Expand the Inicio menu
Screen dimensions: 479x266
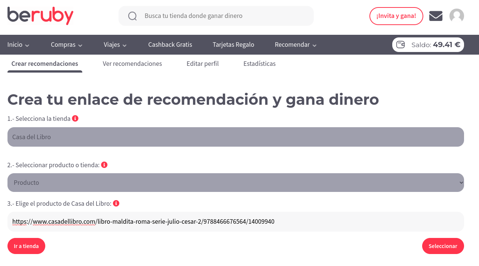(x=18, y=45)
